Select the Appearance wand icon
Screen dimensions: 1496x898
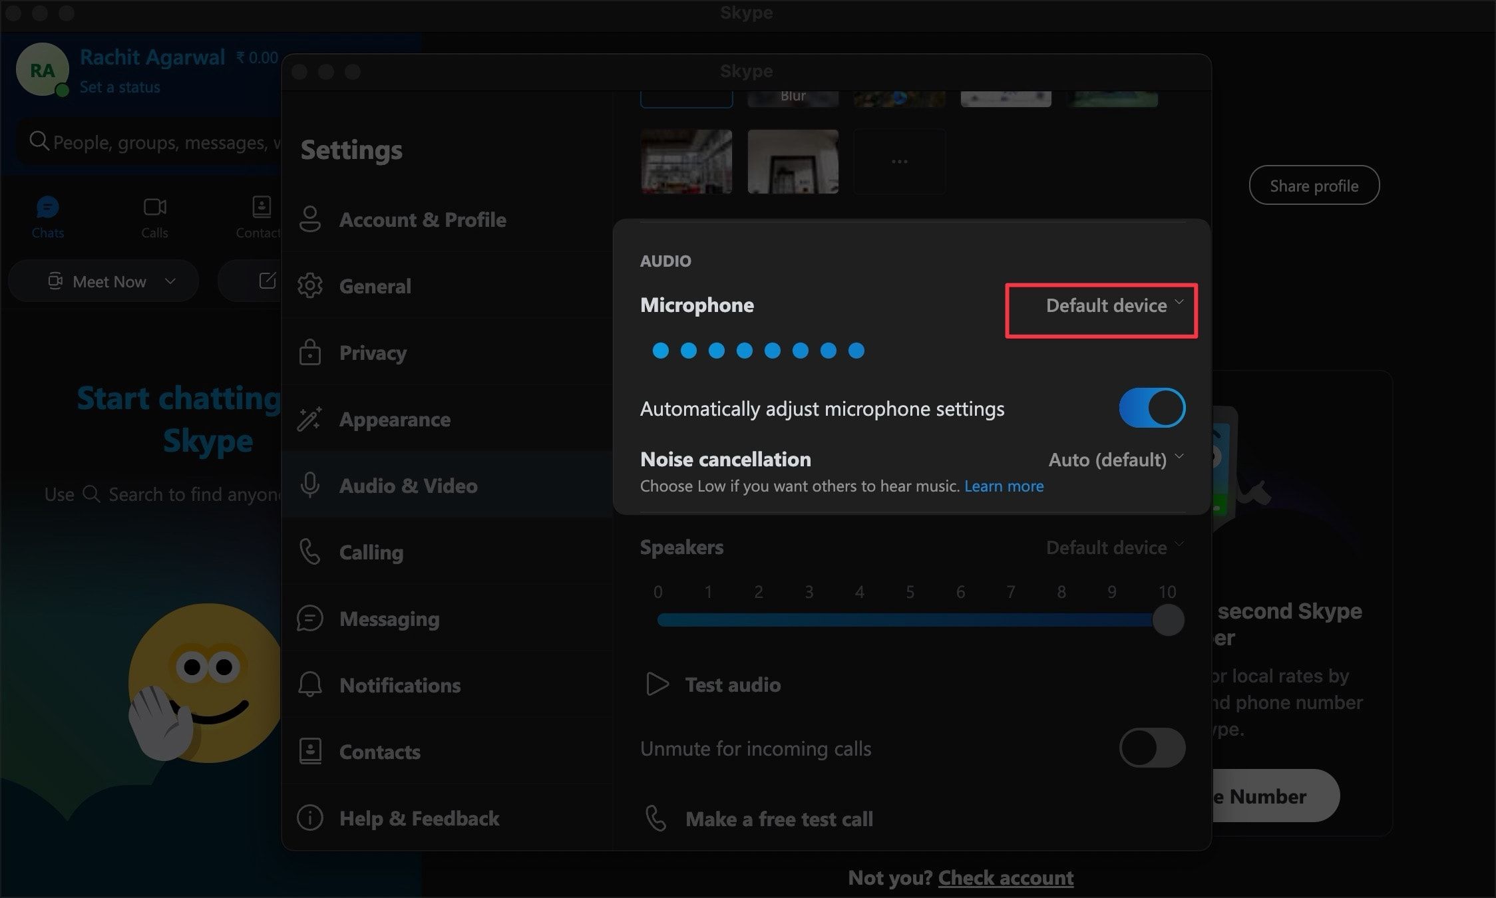[310, 419]
